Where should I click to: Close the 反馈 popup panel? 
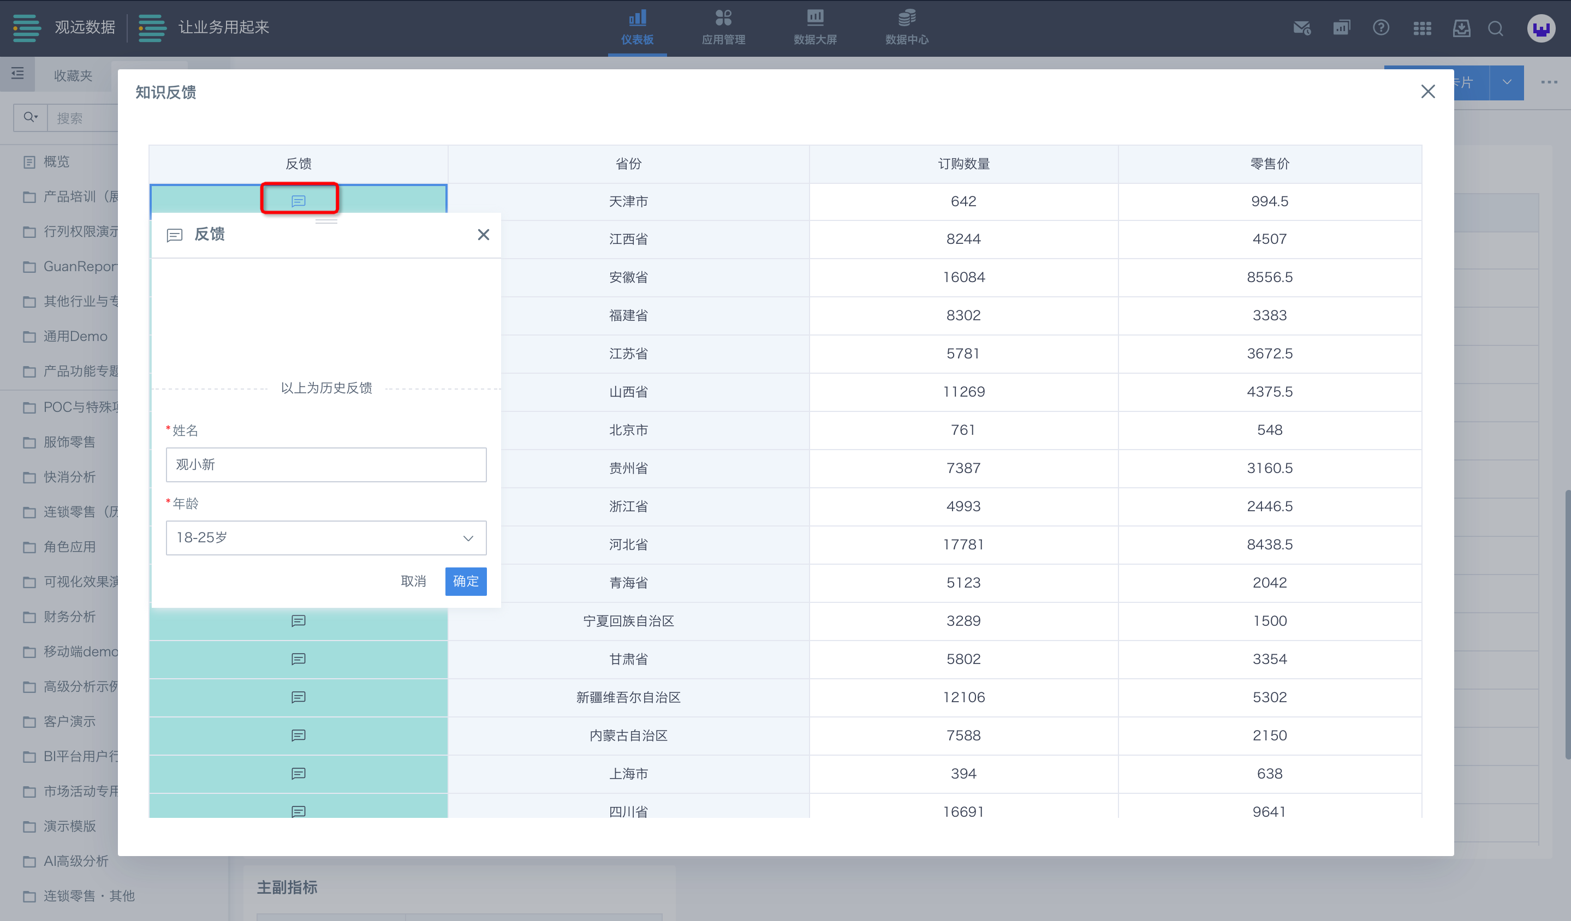483,234
